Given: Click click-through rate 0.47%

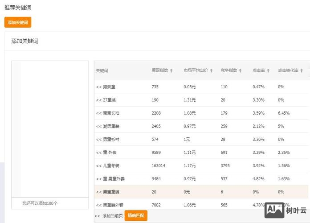Looking at the screenshot, I should (x=259, y=87).
